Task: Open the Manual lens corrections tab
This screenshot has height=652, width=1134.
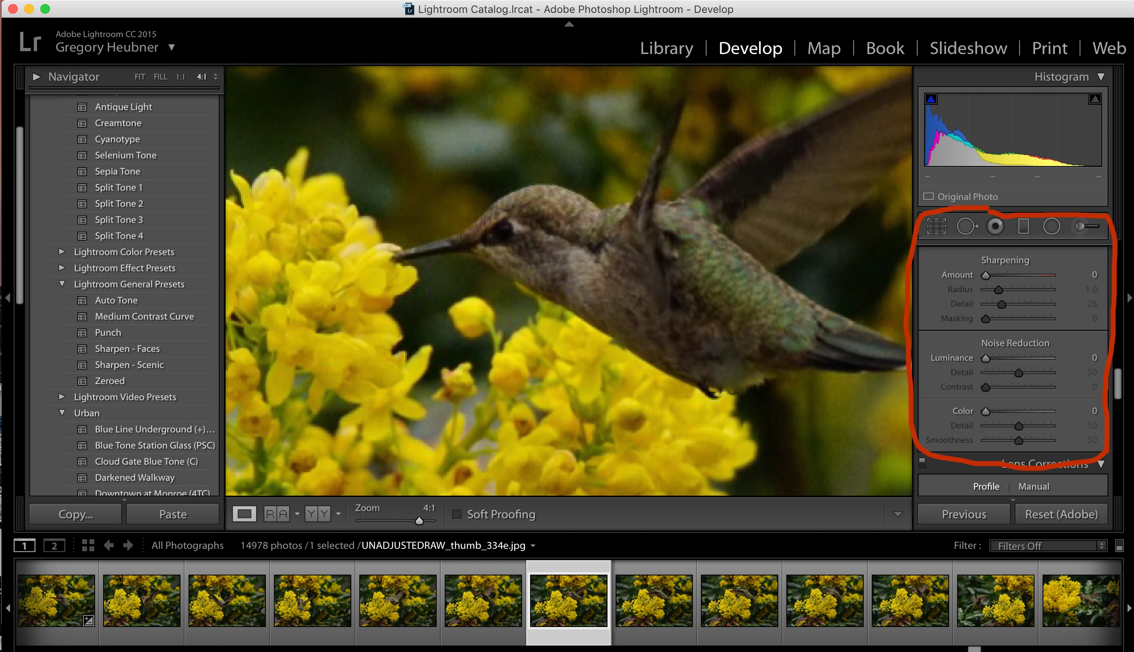Action: click(1033, 486)
